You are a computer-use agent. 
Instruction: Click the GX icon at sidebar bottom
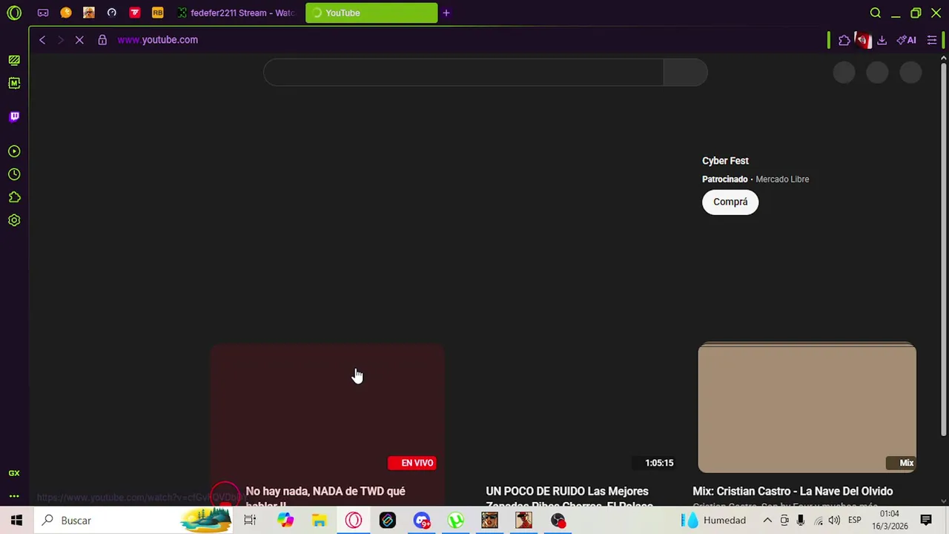click(14, 473)
